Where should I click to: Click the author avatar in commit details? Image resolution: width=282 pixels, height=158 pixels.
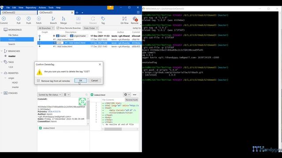tap(82, 101)
